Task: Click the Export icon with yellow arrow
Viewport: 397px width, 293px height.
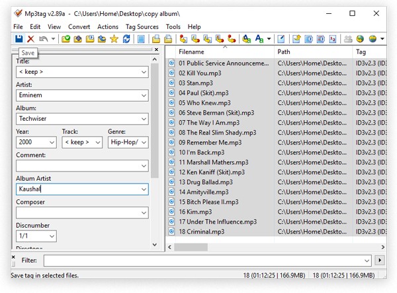Action: click(296, 39)
